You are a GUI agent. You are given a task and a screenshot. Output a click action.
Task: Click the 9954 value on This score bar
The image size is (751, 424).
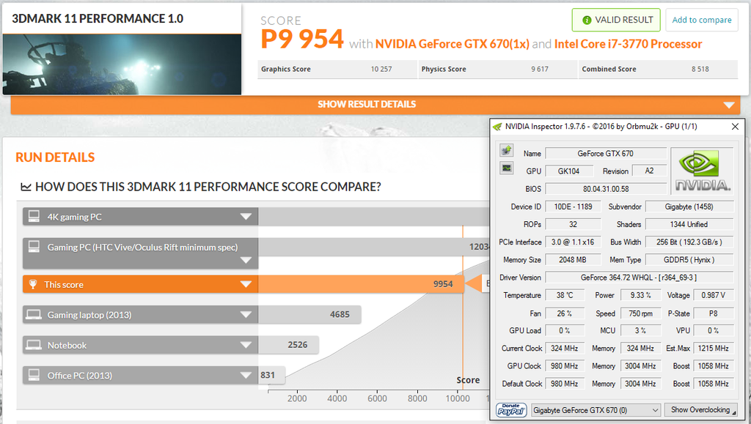pyautogui.click(x=443, y=284)
